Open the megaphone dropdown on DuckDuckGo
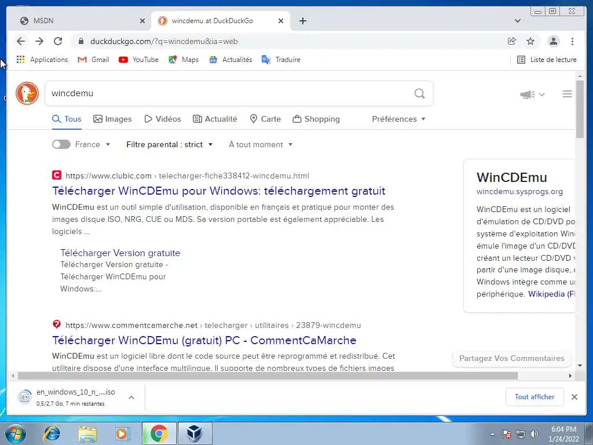Screen dimensions: 593x445 point(532,94)
